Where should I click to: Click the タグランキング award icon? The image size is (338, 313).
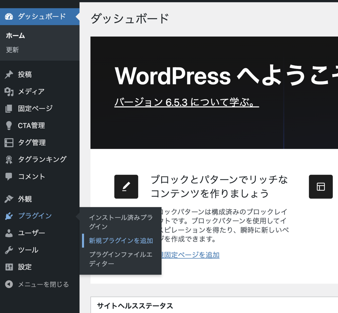pos(9,159)
